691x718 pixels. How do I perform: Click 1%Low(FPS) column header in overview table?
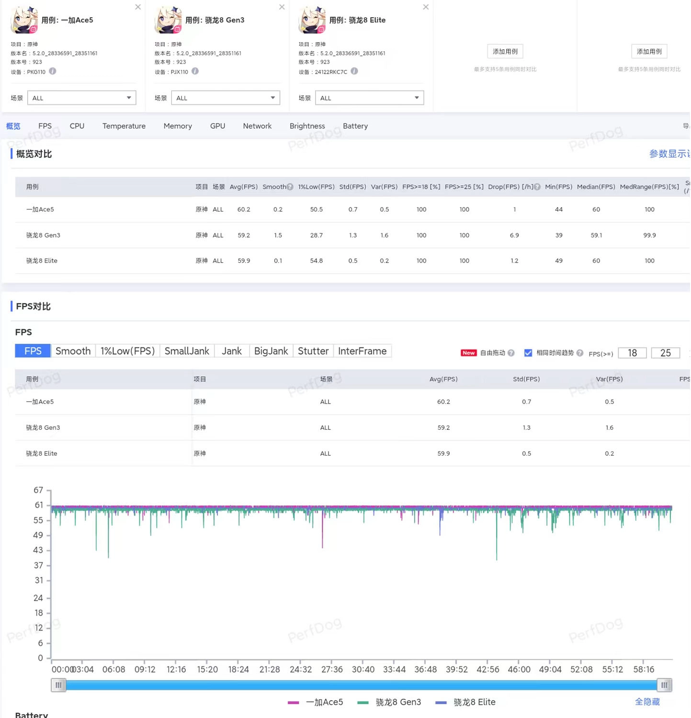(317, 187)
